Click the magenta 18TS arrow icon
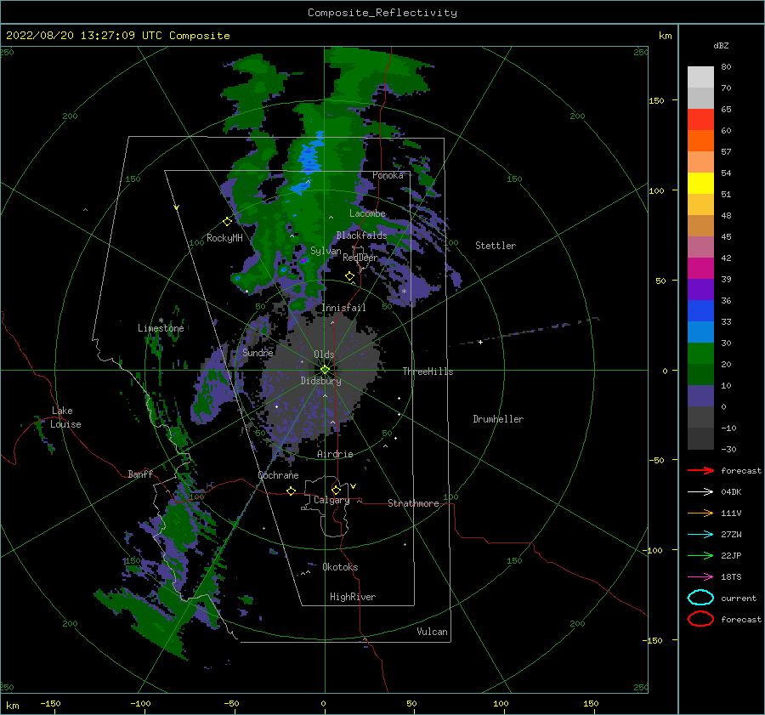 tap(700, 576)
